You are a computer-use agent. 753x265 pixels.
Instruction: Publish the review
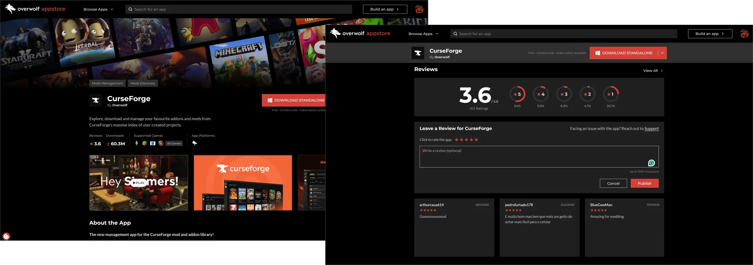coord(644,183)
